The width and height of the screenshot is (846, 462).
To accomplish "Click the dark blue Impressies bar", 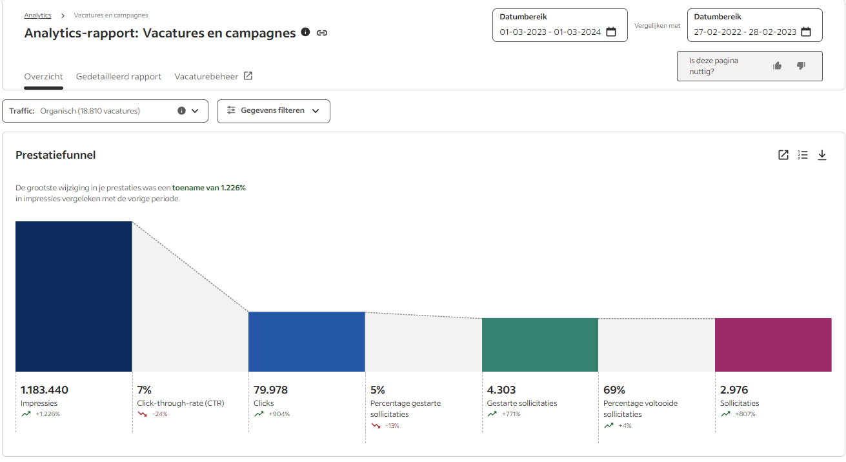I will pos(74,296).
